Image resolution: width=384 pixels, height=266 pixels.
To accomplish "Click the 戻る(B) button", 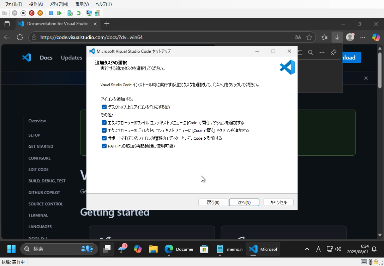I will pyautogui.click(x=213, y=202).
